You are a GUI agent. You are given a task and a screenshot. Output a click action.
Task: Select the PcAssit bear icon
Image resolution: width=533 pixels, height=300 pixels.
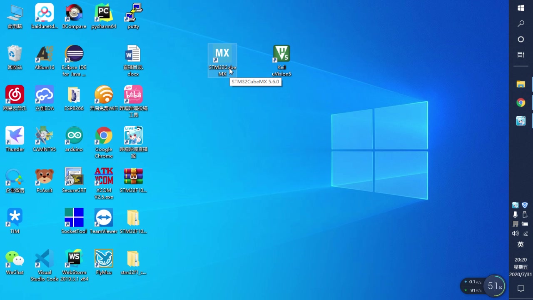[45, 180]
